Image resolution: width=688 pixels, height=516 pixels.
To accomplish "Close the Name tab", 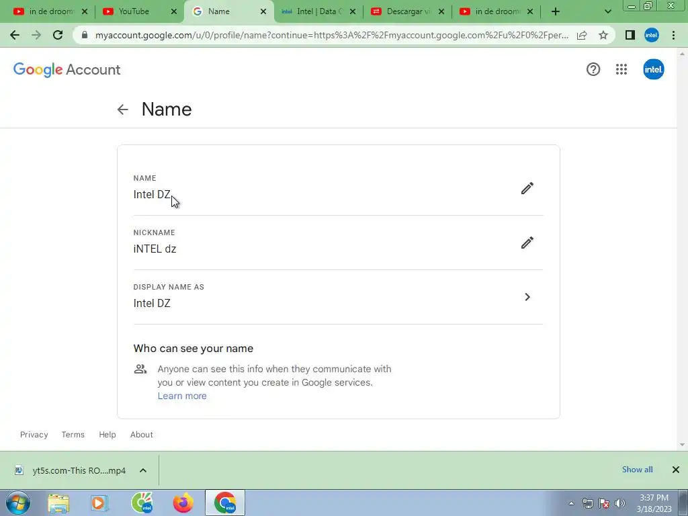I will [263, 11].
